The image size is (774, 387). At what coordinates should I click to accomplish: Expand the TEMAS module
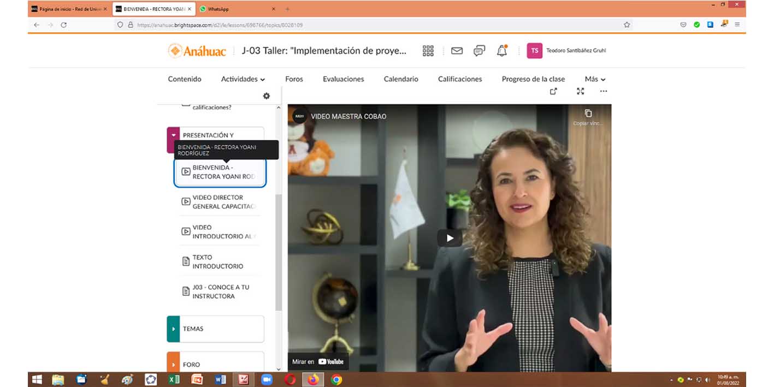point(174,329)
